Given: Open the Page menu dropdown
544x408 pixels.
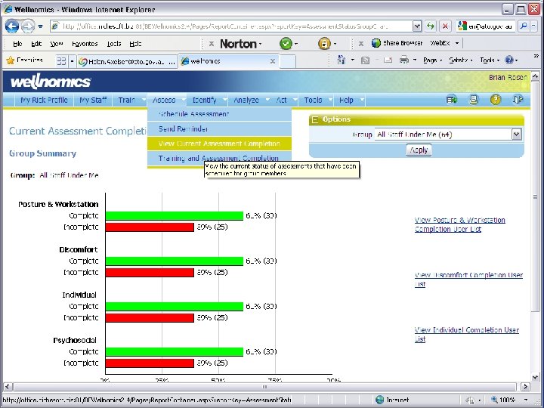Looking at the screenshot, I should pyautogui.click(x=432, y=60).
